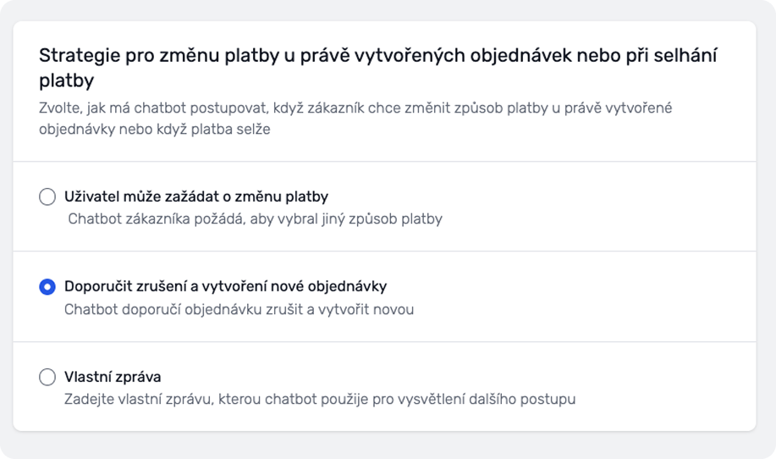Click the description Chatbot doporučí objednávku zrušit
Screen dimensions: 776x459
pyautogui.click(x=239, y=309)
